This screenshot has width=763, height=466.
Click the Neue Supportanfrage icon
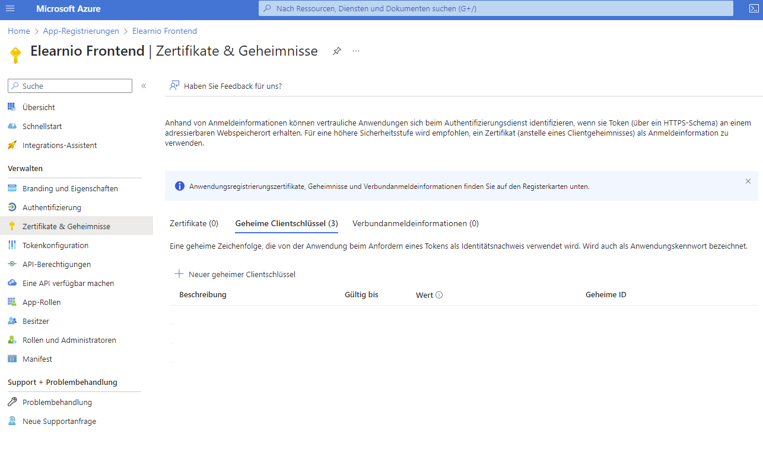tap(12, 421)
